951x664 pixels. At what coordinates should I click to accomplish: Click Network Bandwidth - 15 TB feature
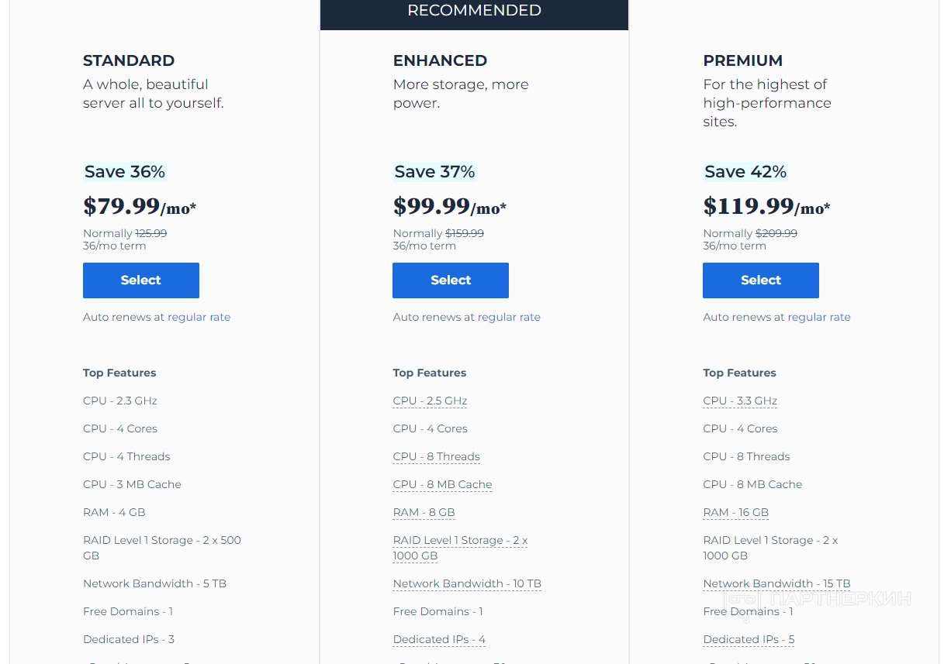tap(776, 583)
